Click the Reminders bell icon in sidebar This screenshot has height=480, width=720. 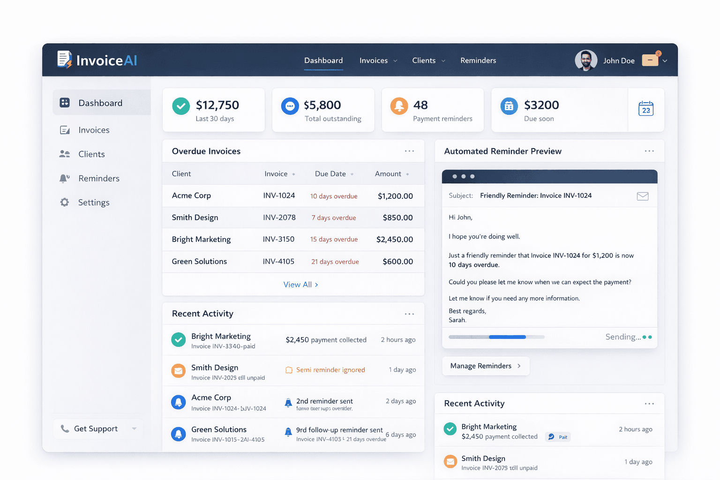click(x=64, y=178)
